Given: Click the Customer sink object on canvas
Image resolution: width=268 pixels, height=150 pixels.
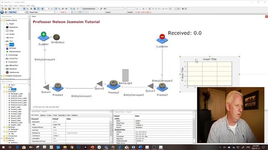Looking at the screenshot, I should pyautogui.click(x=162, y=39).
